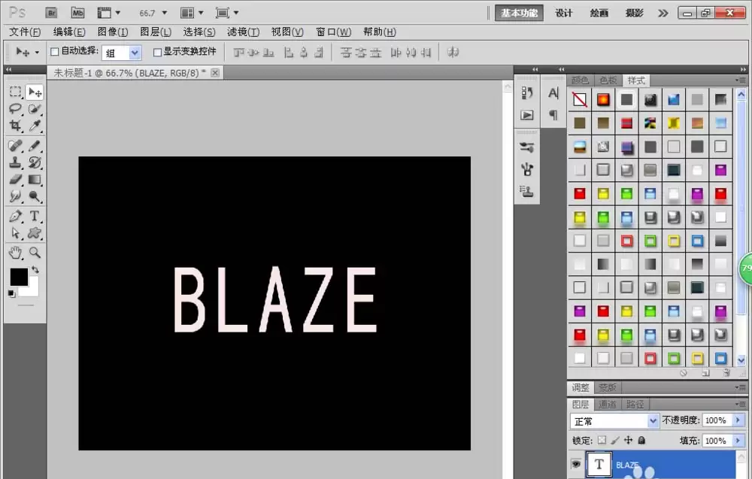The width and height of the screenshot is (752, 479).
Task: Open the 图层(L) menu
Action: 156,32
